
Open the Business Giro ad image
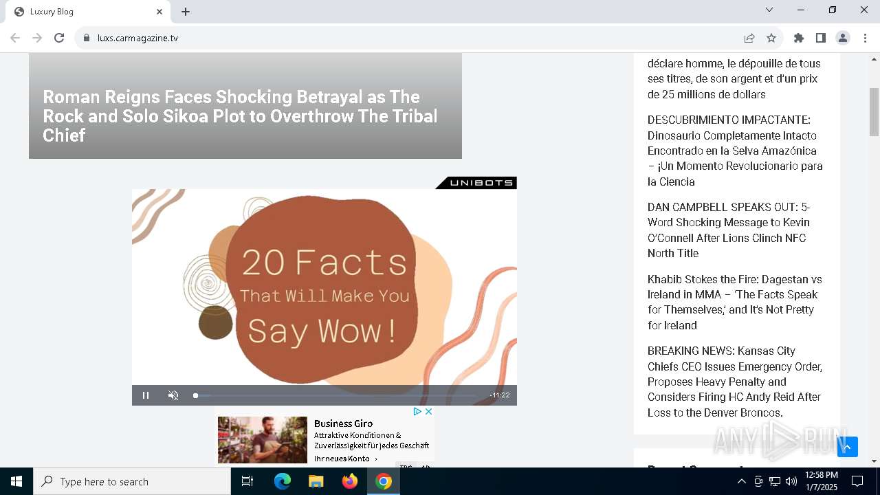click(263, 440)
